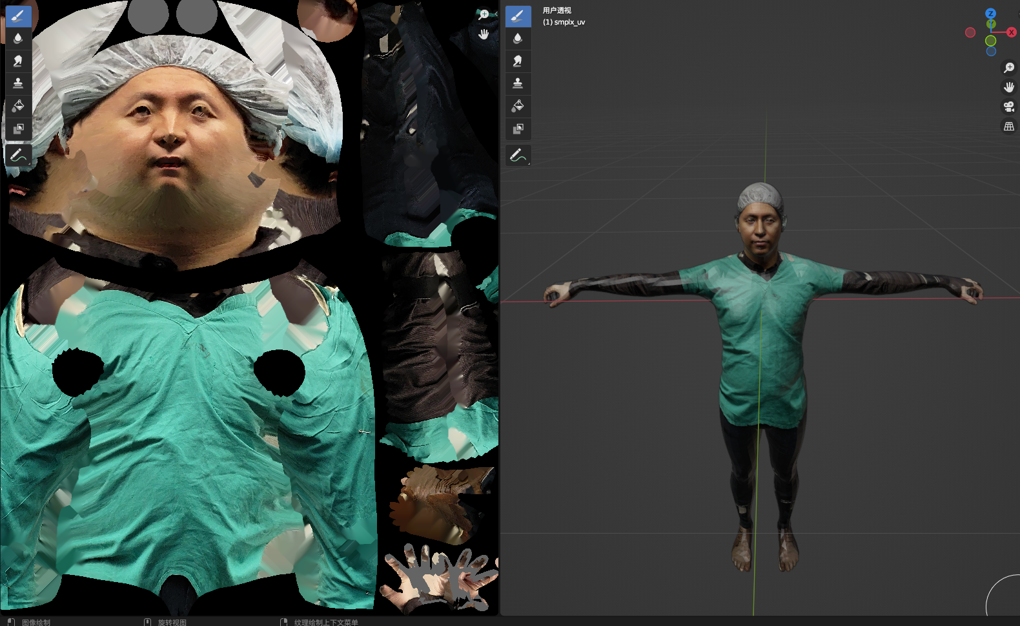Click the pan hand icon in the 3D viewport
This screenshot has height=626, width=1020.
[1009, 87]
